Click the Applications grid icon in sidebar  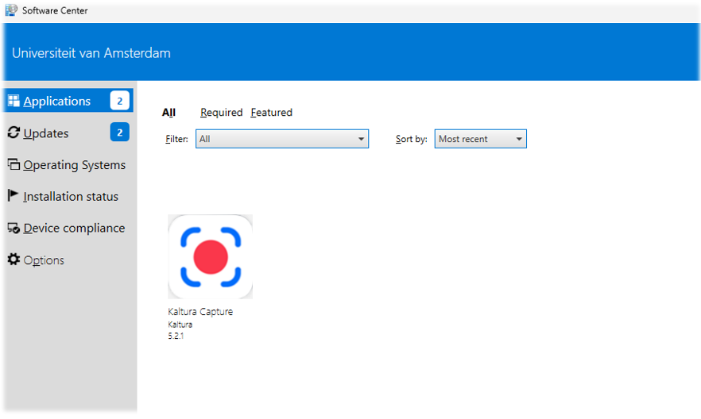14,101
